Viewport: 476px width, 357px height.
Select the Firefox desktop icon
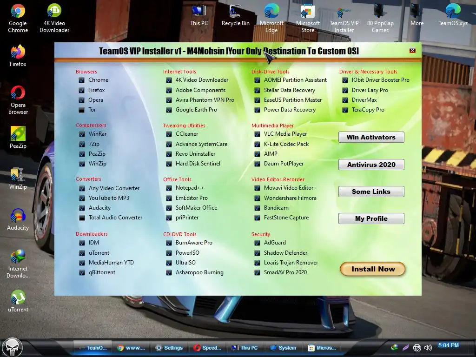[18, 55]
